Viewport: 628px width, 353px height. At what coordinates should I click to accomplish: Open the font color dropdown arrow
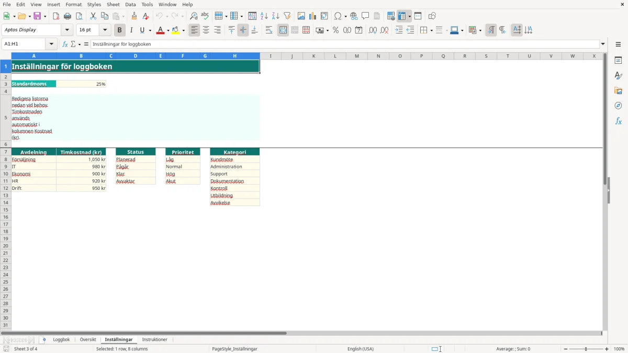[x=167, y=30]
